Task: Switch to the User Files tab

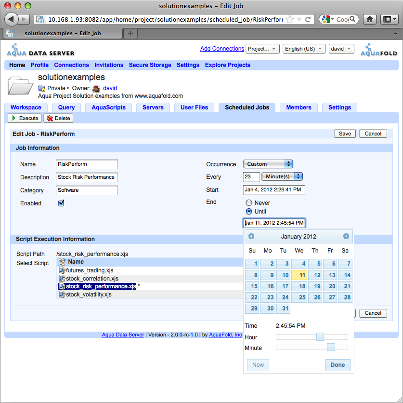Action: point(195,107)
